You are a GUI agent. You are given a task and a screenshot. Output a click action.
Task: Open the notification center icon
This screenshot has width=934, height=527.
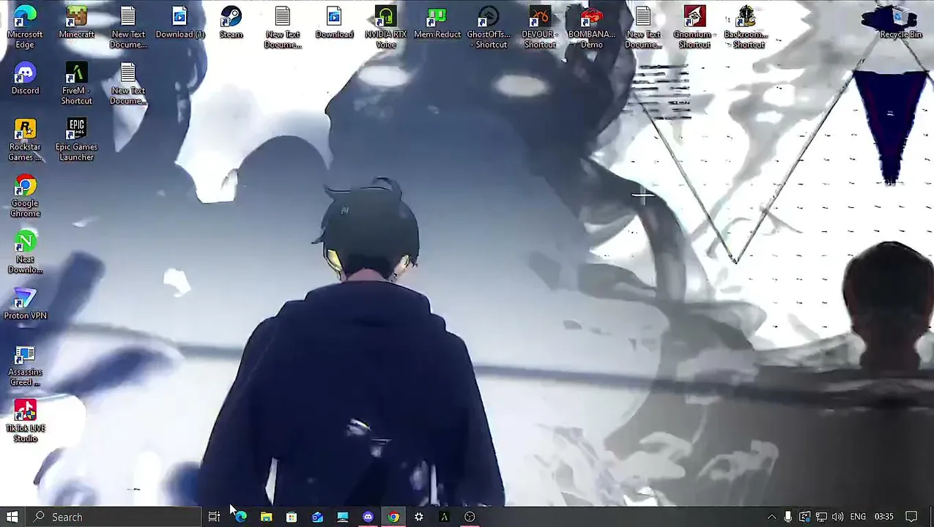[x=911, y=517]
